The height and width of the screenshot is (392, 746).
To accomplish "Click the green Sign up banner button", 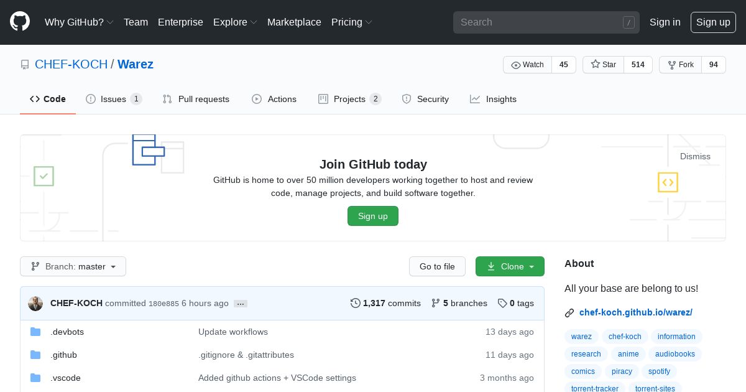I will 373,216.
